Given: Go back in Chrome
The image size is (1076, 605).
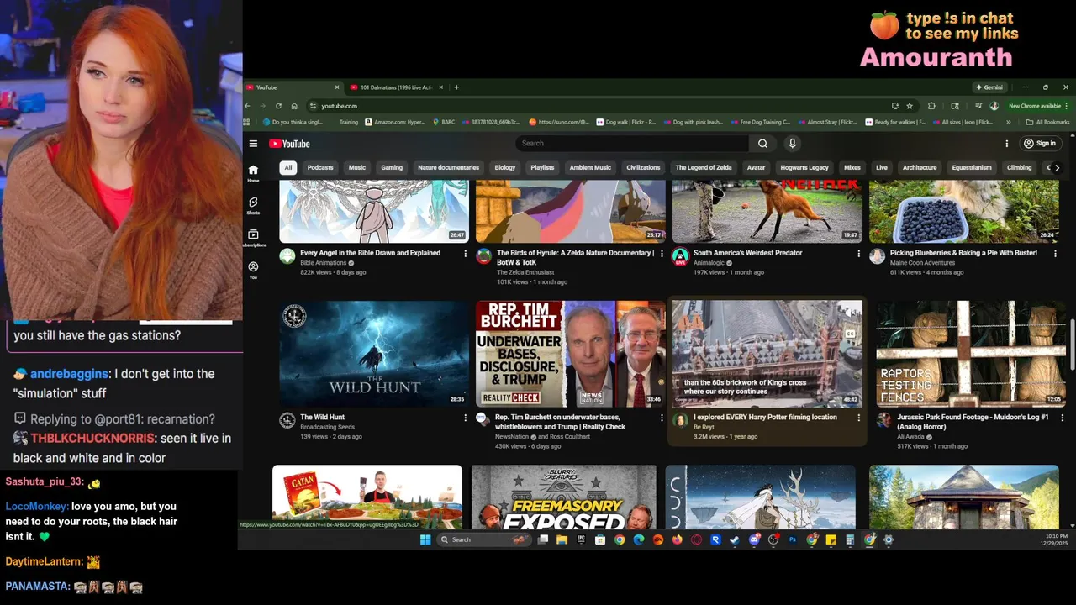Looking at the screenshot, I should [x=247, y=106].
